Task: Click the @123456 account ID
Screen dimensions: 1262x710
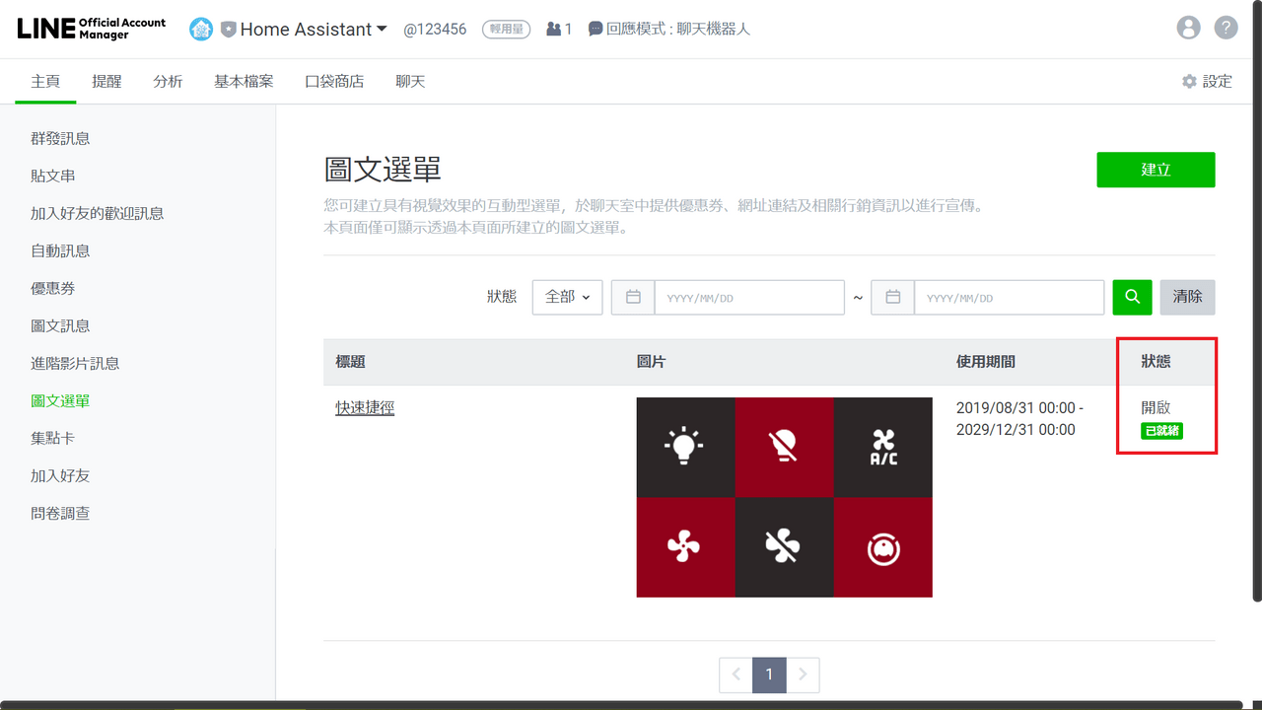Action: pyautogui.click(x=435, y=30)
